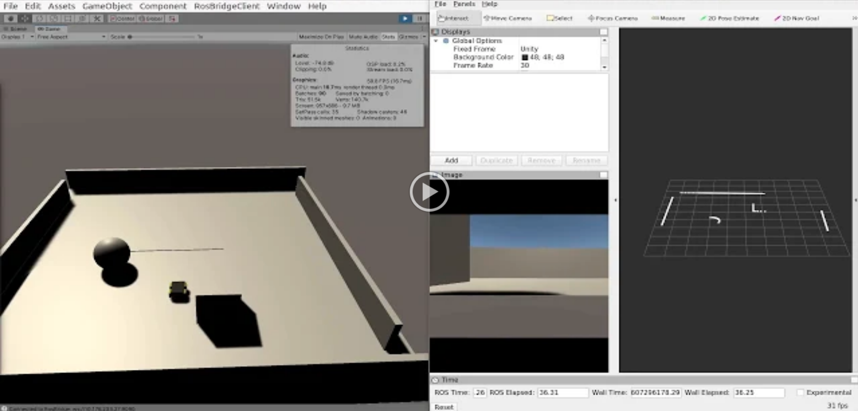Viewport: 858px width, 411px height.
Task: Open the GameObject menu
Action: [107, 6]
